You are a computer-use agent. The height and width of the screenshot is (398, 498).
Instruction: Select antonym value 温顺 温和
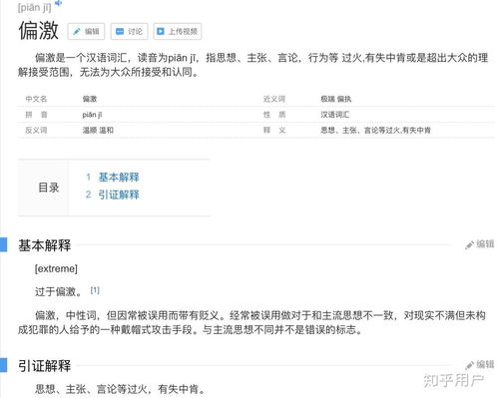(98, 130)
